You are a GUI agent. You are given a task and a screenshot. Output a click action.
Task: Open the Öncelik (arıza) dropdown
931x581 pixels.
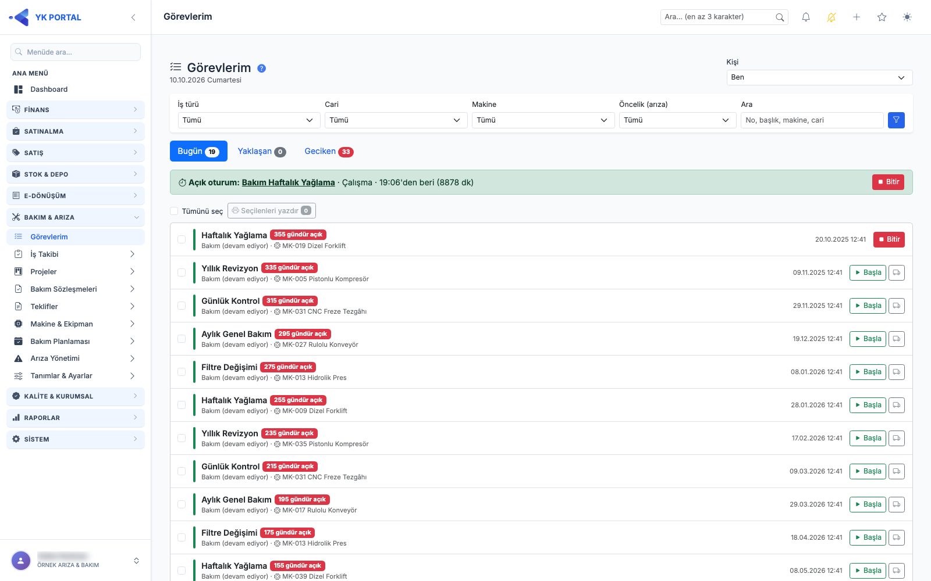click(677, 120)
